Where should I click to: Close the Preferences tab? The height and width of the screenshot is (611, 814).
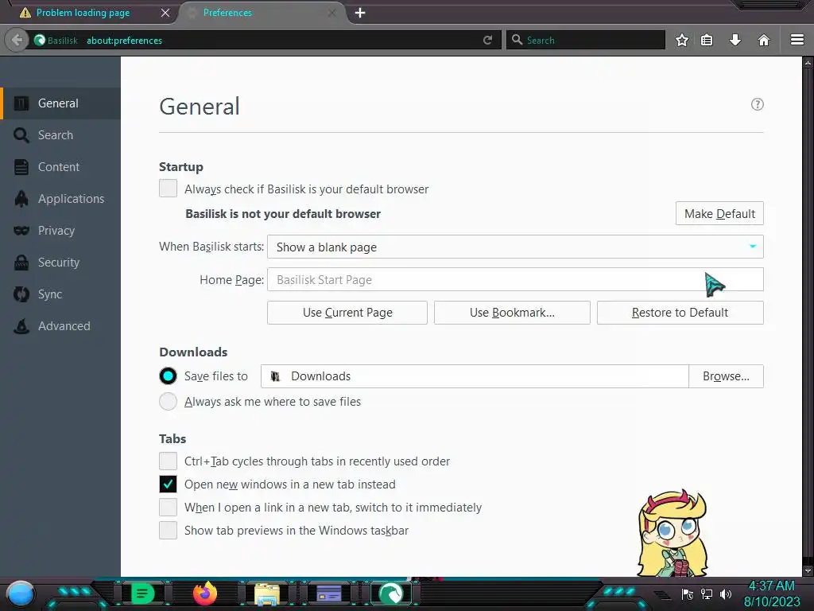[x=332, y=13]
